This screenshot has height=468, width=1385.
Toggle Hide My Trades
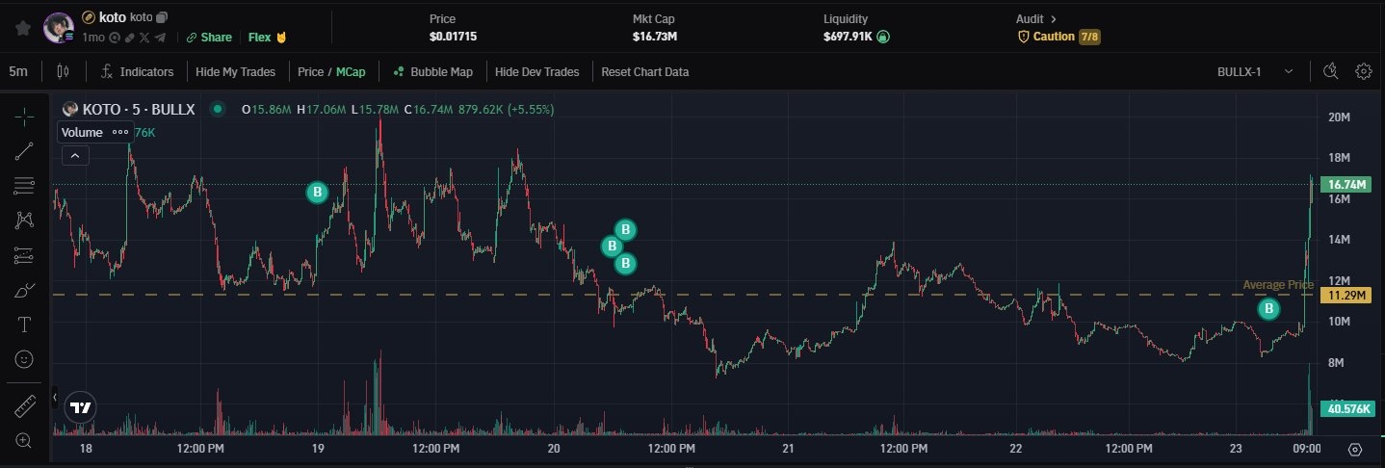(235, 71)
